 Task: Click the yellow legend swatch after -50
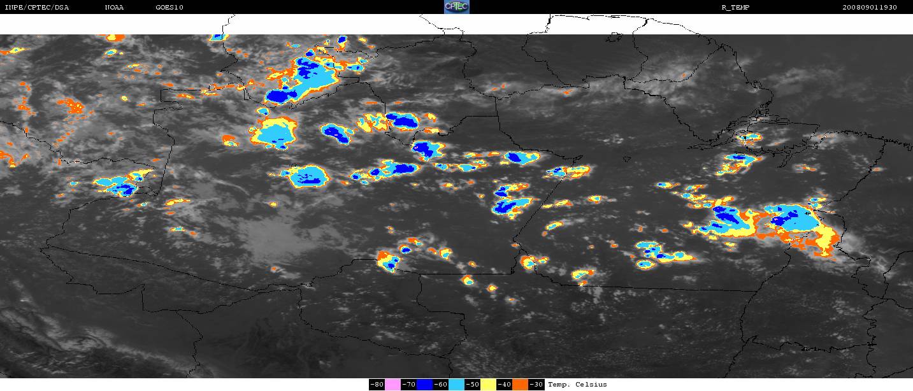click(488, 385)
